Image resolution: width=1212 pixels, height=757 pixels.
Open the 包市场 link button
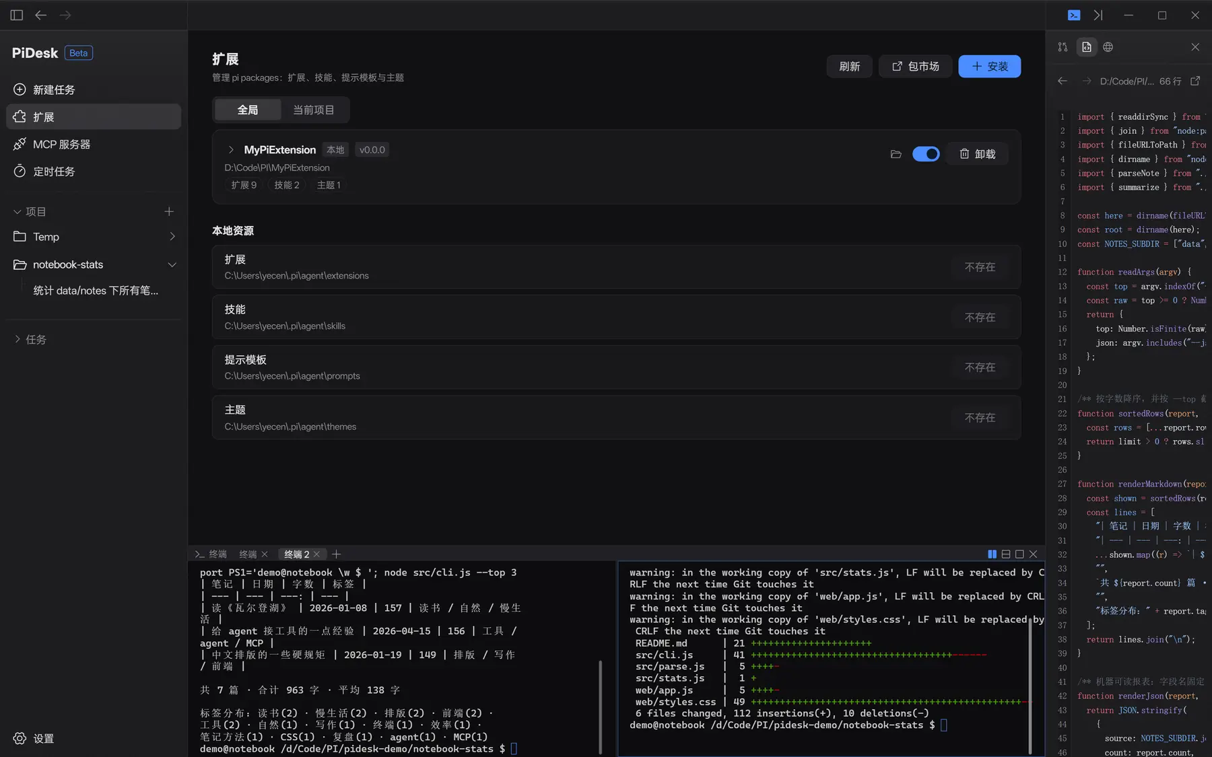[x=915, y=67]
